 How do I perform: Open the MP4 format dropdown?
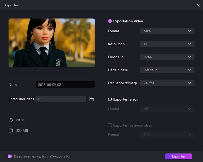pyautogui.click(x=167, y=31)
